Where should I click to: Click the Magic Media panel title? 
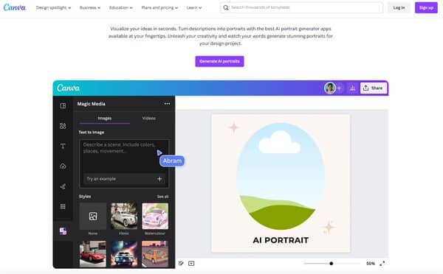coord(92,104)
